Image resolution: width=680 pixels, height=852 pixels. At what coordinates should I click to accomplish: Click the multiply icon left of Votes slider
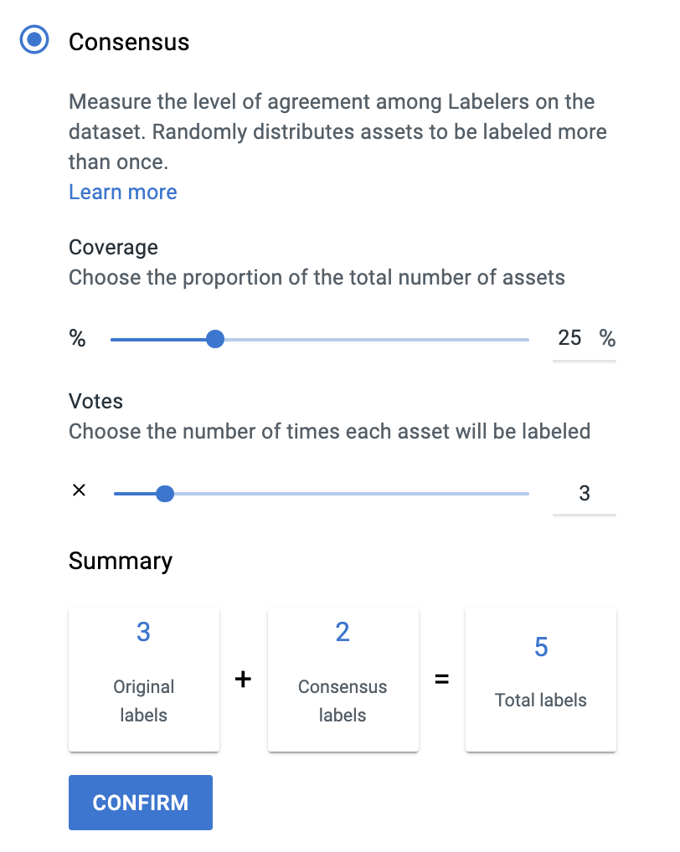point(79,490)
